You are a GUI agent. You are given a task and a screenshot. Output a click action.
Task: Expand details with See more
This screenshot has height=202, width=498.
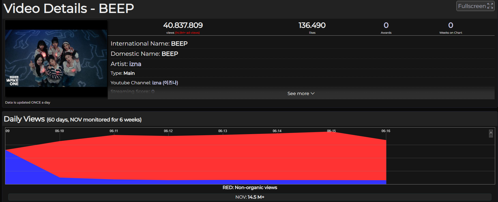pyautogui.click(x=301, y=93)
